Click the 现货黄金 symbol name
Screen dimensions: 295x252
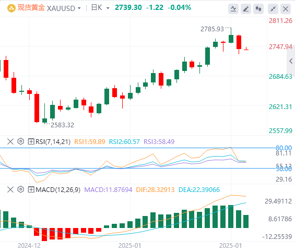pos(31,8)
